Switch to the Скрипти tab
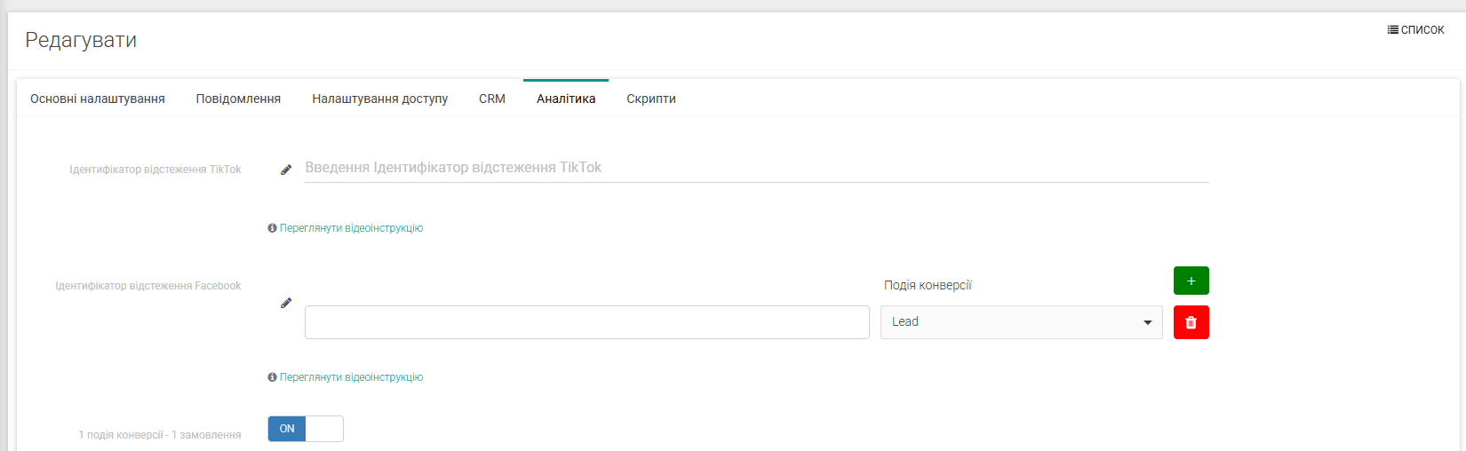Viewport: 1466px width, 451px height. click(651, 99)
